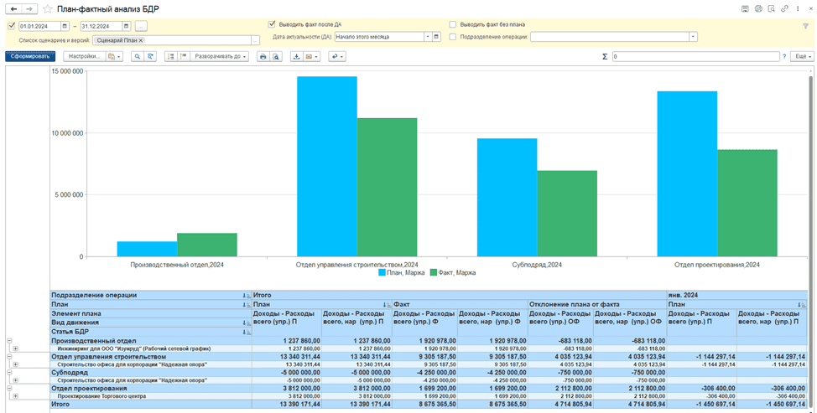Copy link using the chain icon

[x=783, y=8]
